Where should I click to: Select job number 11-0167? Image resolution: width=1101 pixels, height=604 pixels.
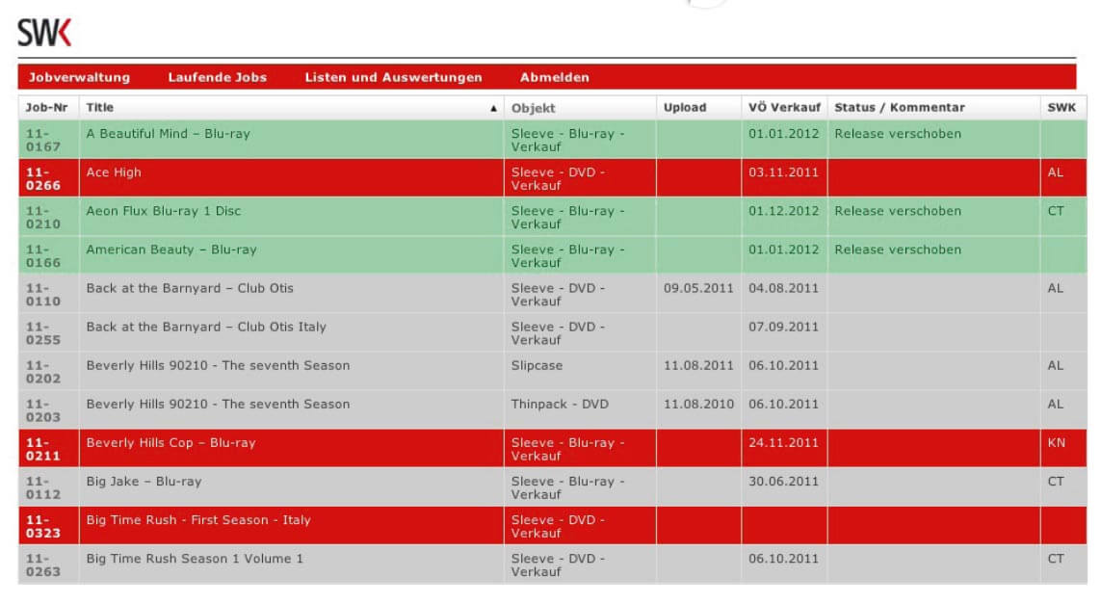tap(42, 140)
